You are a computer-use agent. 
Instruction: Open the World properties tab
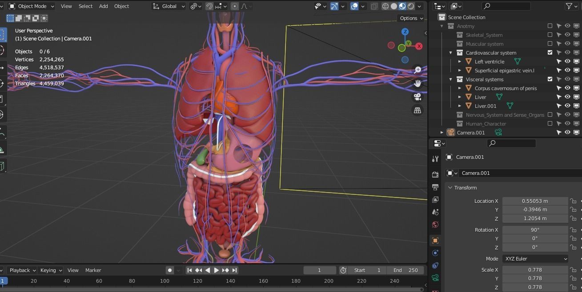pyautogui.click(x=435, y=225)
